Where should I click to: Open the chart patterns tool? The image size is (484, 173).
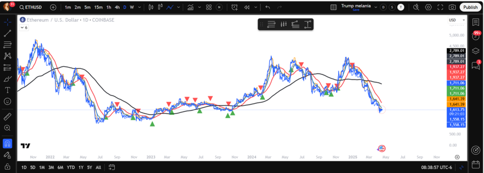pos(7,56)
